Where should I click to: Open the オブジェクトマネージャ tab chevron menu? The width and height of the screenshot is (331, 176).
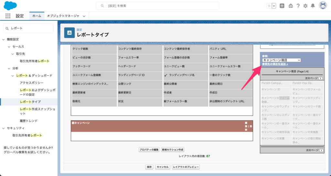click(x=84, y=16)
